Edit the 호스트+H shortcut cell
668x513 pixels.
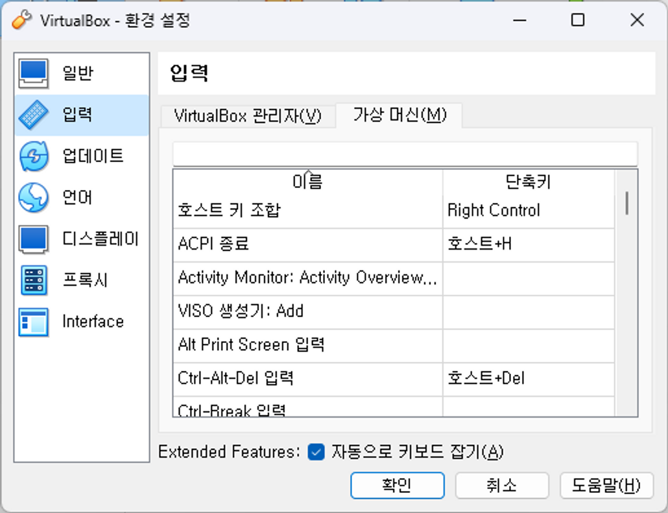pos(529,245)
